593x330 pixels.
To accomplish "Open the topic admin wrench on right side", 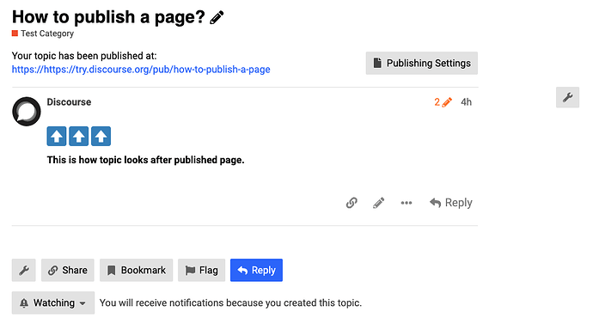I will tap(567, 97).
